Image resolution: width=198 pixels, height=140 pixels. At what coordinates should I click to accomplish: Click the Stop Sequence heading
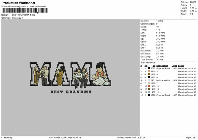click(x=148, y=63)
